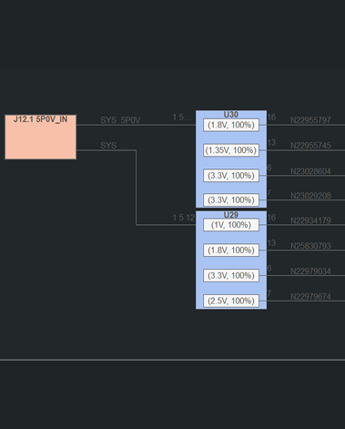Click U29's (2.5V, 100%) output box
The height and width of the screenshot is (429, 345).
[x=231, y=301]
